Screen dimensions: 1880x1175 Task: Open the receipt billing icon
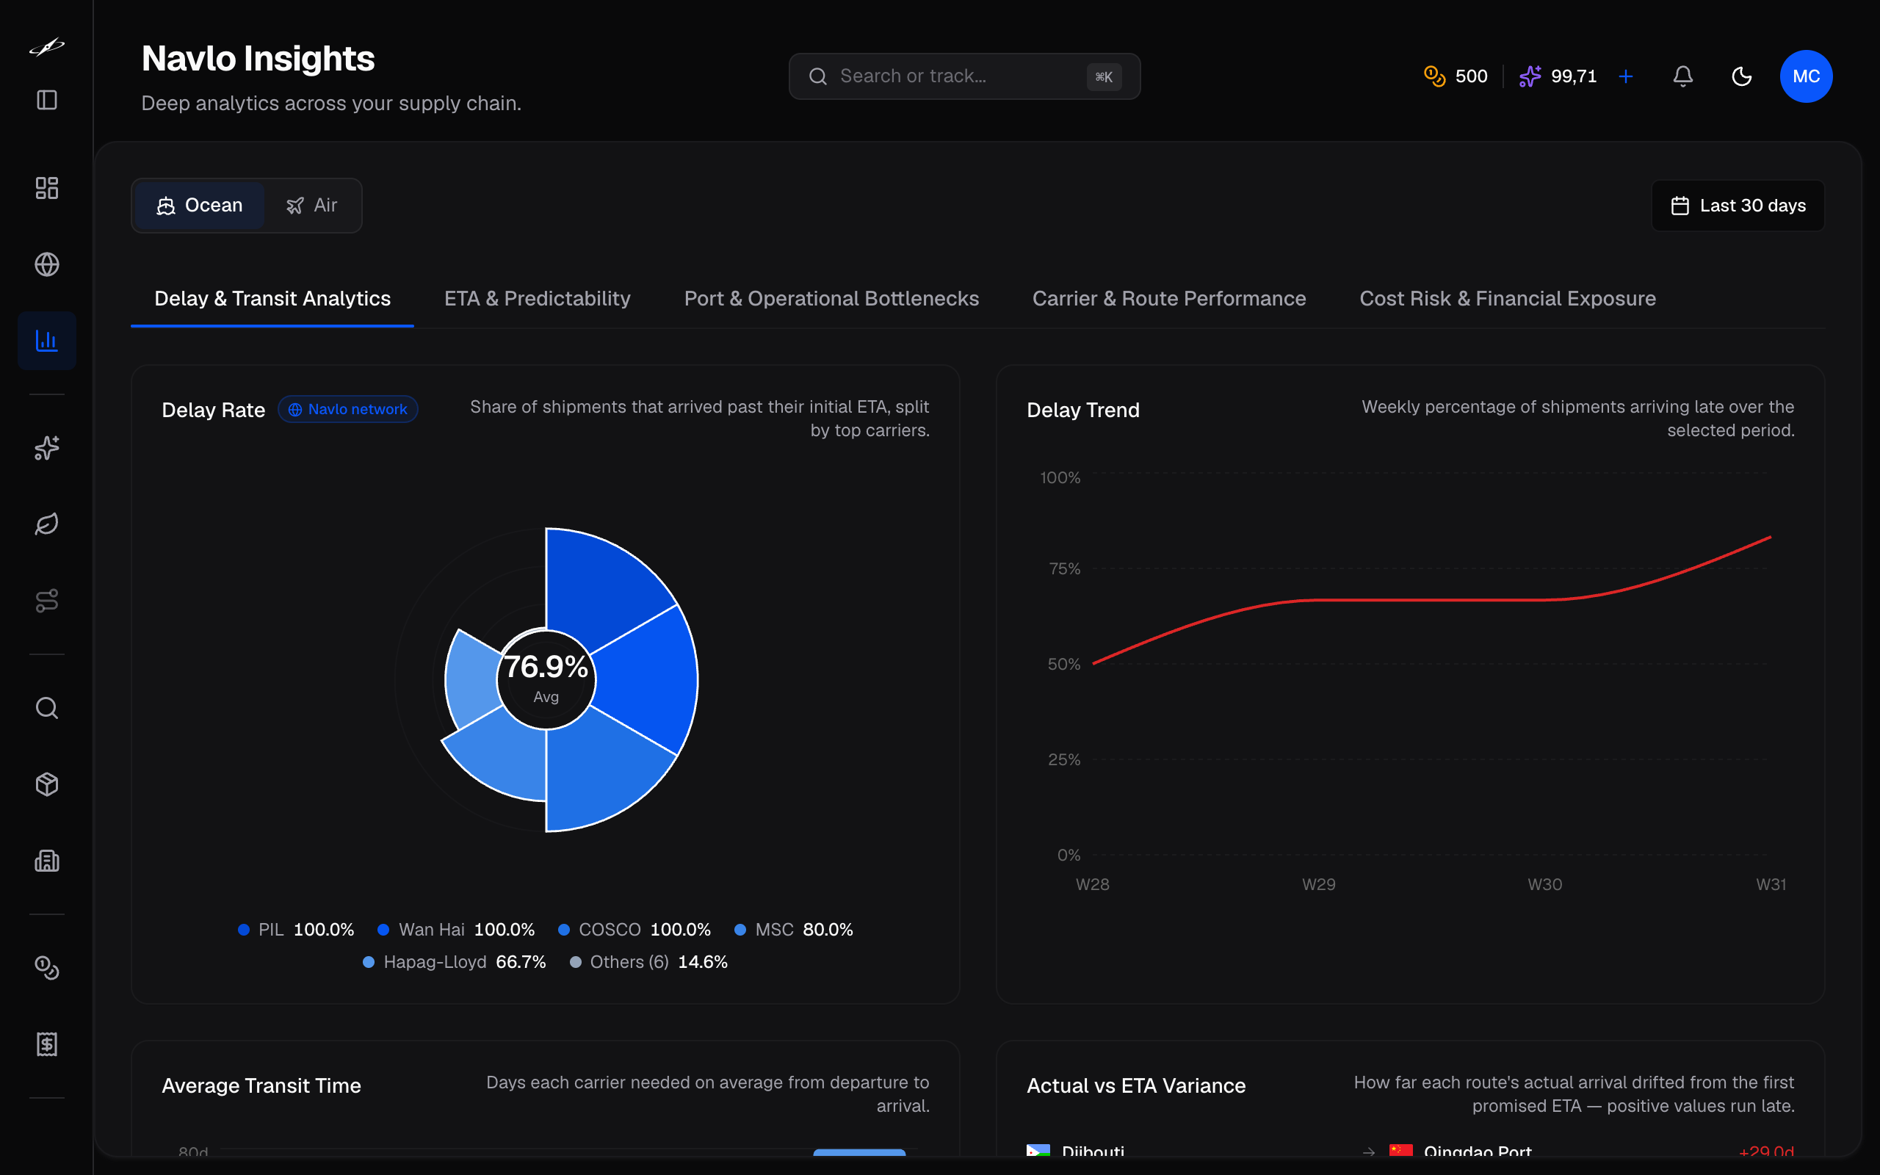tap(46, 1044)
